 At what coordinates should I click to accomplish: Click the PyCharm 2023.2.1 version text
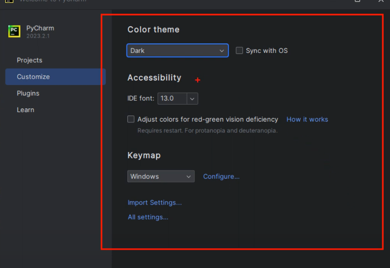point(38,36)
